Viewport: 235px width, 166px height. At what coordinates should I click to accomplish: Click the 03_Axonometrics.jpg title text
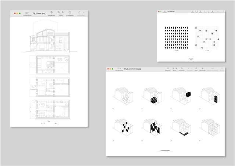(133, 69)
